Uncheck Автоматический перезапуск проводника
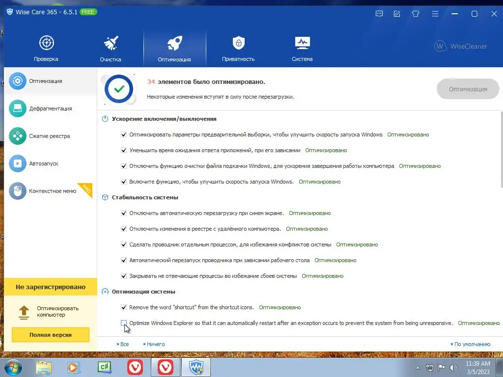Screen dimensions: 503x377 [124, 260]
